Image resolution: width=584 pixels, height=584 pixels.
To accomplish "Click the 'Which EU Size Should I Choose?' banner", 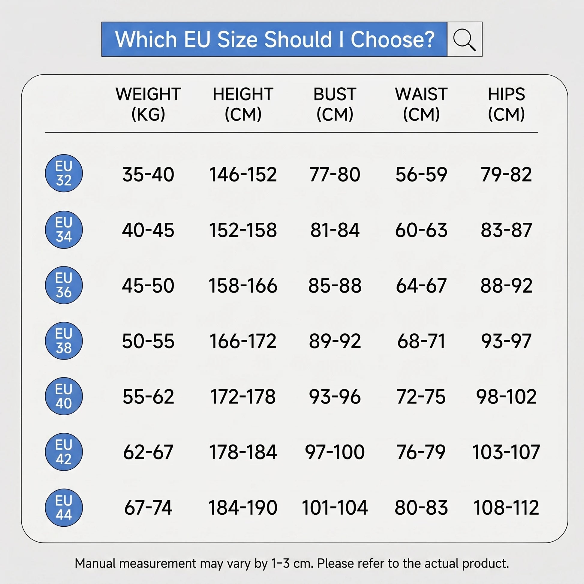I will point(274,39).
